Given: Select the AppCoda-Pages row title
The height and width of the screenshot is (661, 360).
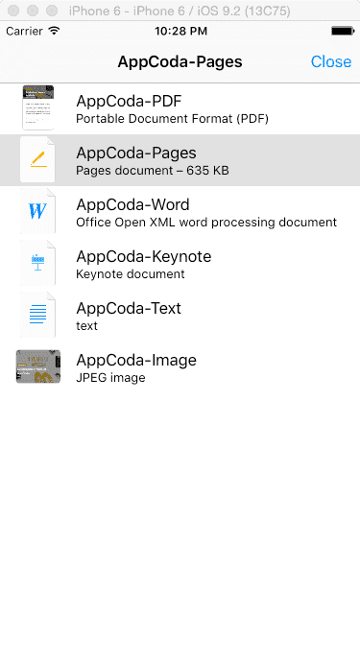Looking at the screenshot, I should point(136,153).
